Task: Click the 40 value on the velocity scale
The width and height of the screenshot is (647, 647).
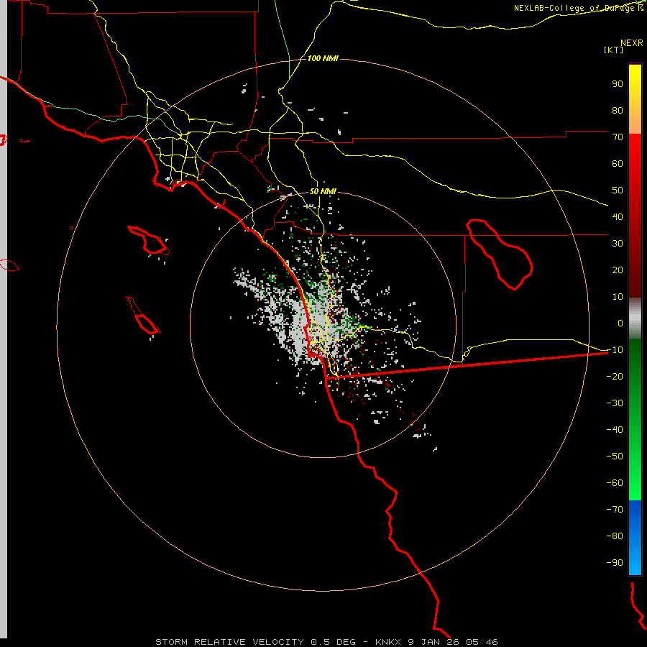Action: click(x=618, y=217)
